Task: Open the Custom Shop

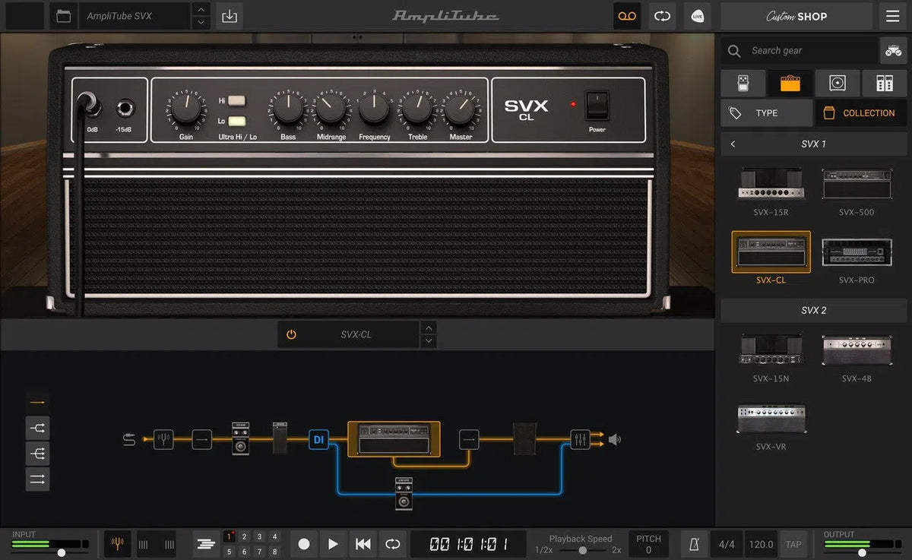Action: [795, 16]
